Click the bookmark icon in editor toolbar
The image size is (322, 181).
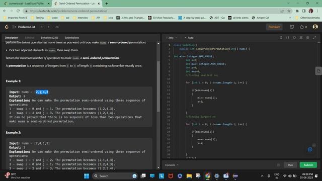point(281,38)
